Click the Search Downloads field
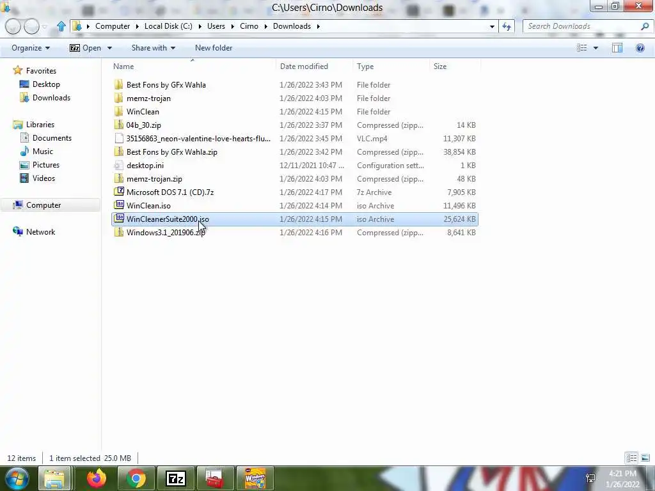Image resolution: width=655 pixels, height=491 pixels. [583, 26]
